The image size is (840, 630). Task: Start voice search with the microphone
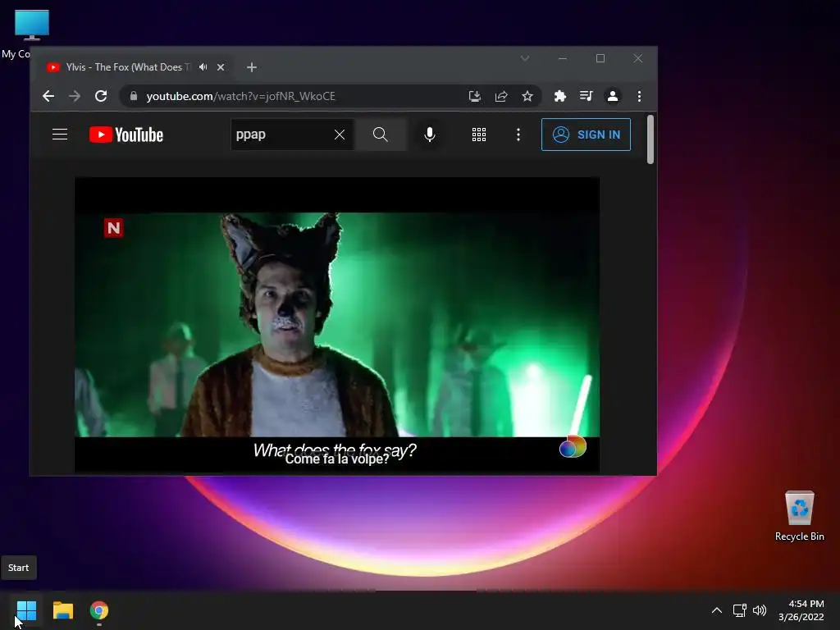430,135
